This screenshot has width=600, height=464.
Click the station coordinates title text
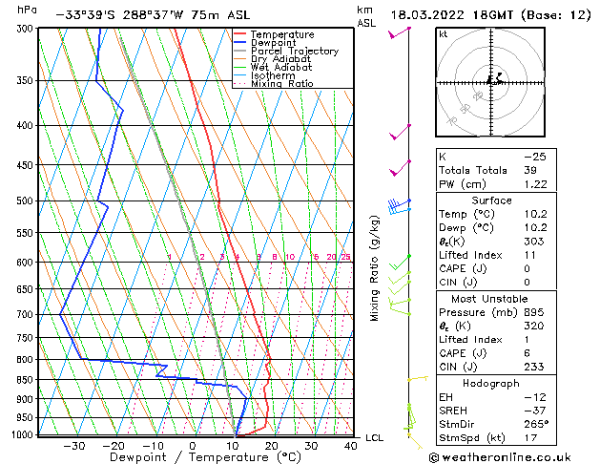(157, 15)
